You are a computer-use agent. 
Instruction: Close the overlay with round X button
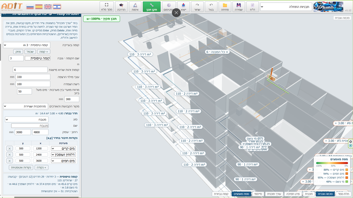(x=176, y=13)
